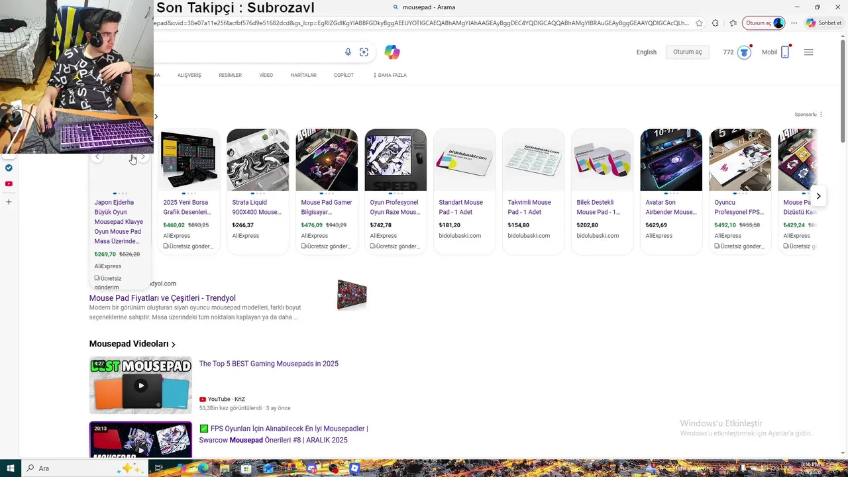Open Trendyol Mouse Pad Fiyatları ve Çeşitleri
848x477 pixels.
[x=162, y=298]
